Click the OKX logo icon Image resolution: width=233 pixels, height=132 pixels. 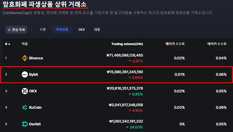(x=25, y=91)
